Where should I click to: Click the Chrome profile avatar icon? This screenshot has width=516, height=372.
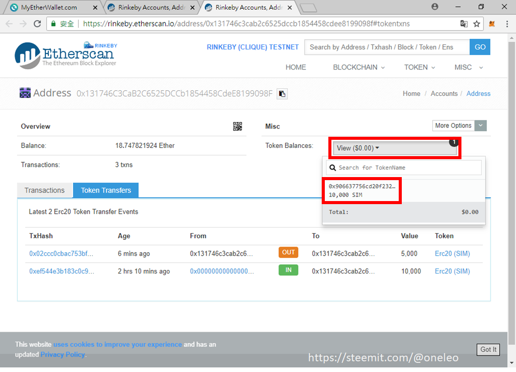tap(435, 7)
